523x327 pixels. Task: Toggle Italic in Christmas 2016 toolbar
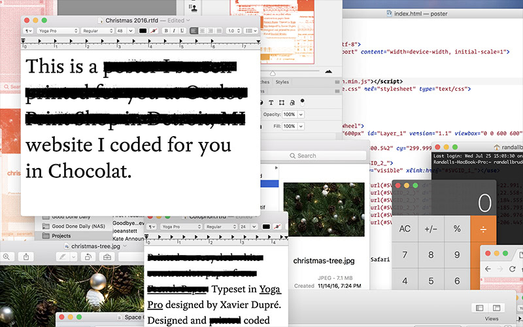pos(174,31)
